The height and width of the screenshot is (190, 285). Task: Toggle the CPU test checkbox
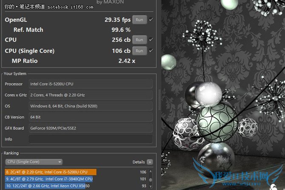pyautogui.click(x=151, y=40)
